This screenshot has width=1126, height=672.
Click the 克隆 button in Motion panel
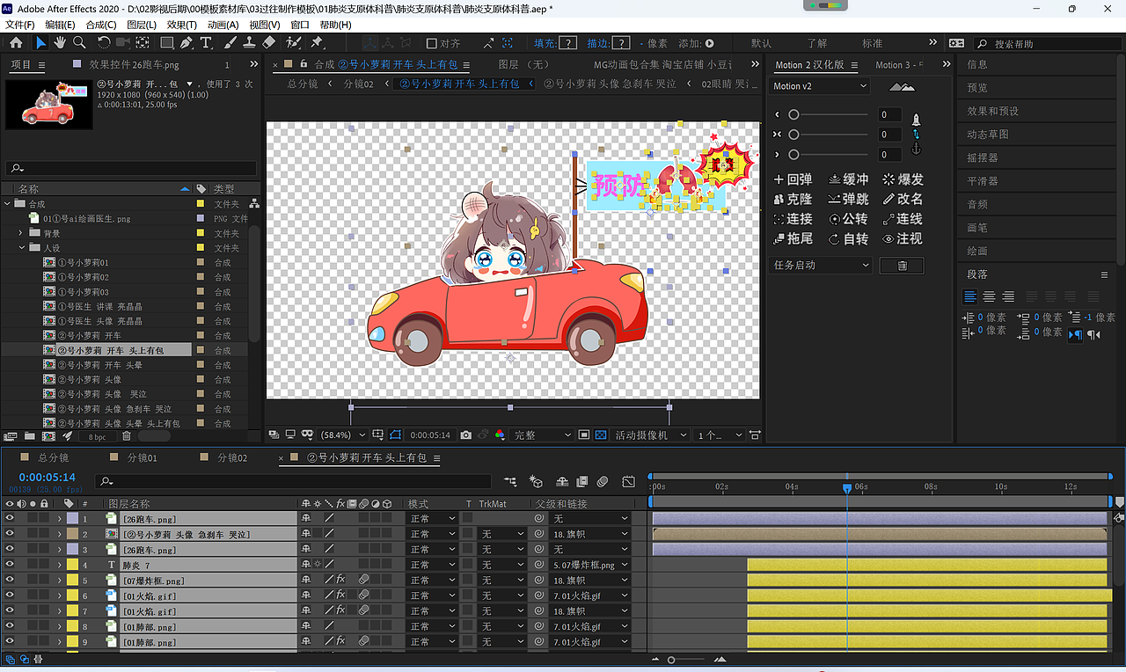point(793,200)
